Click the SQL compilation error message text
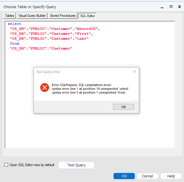Viewport: 184px width, 182px height. 91,89
